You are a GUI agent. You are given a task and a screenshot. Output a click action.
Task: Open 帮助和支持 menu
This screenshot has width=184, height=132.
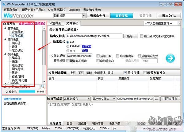92,10
